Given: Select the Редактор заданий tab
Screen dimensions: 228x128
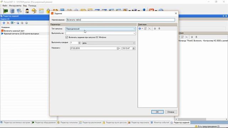Looking at the screenshot, I should click(180, 123).
